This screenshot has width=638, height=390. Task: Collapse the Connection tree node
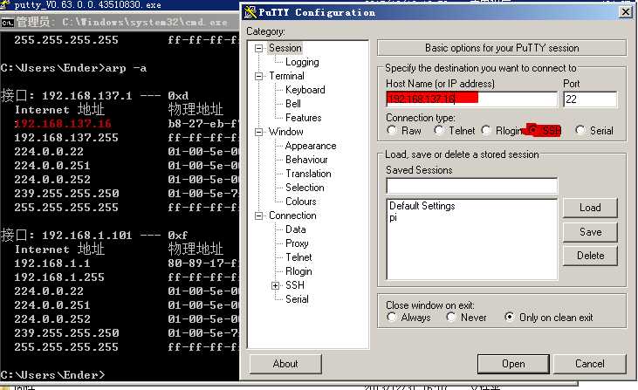[x=258, y=216]
